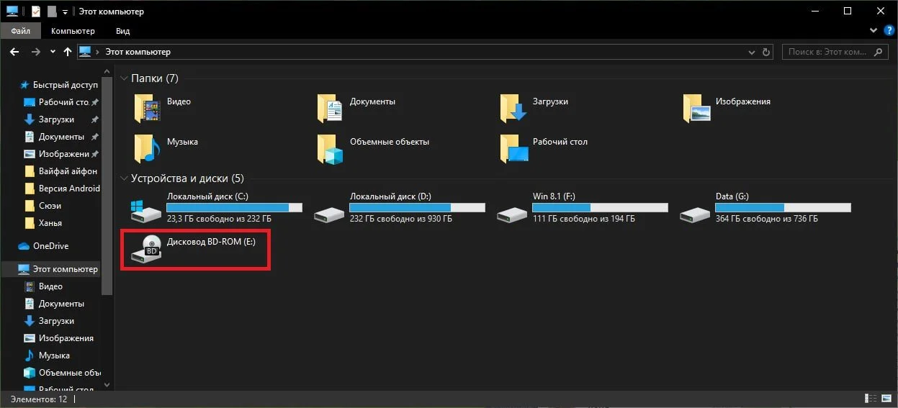Open the Компьютер ribbon tab
Viewport: 898px width, 408px height.
[73, 31]
